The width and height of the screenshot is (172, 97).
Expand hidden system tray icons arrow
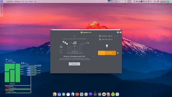click(151, 1)
